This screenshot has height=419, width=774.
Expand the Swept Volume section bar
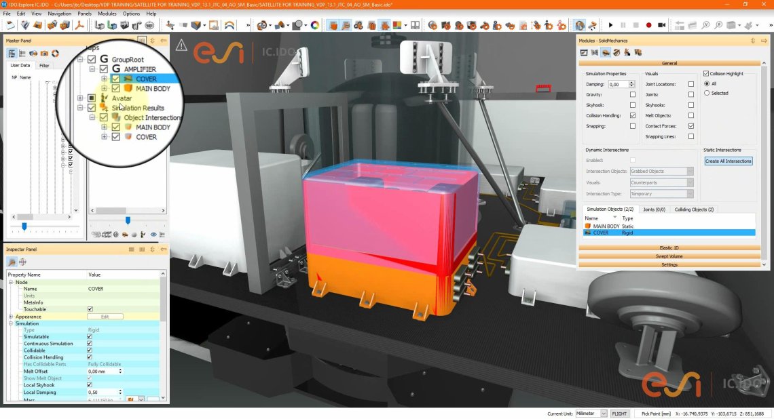(x=669, y=256)
